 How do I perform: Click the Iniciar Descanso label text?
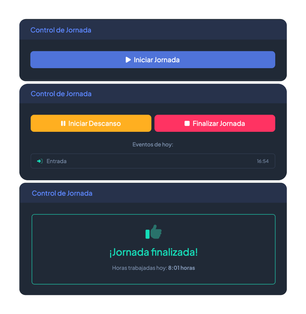pyautogui.click(x=94, y=123)
